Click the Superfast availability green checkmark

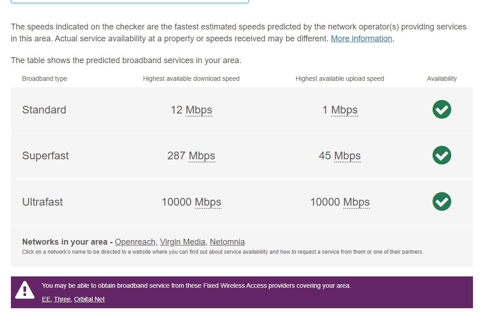click(x=442, y=155)
